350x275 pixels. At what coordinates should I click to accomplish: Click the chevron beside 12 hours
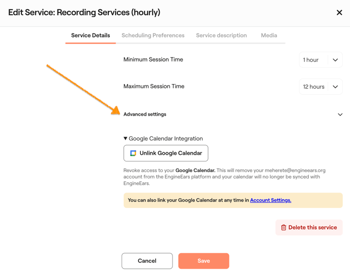coord(335,87)
